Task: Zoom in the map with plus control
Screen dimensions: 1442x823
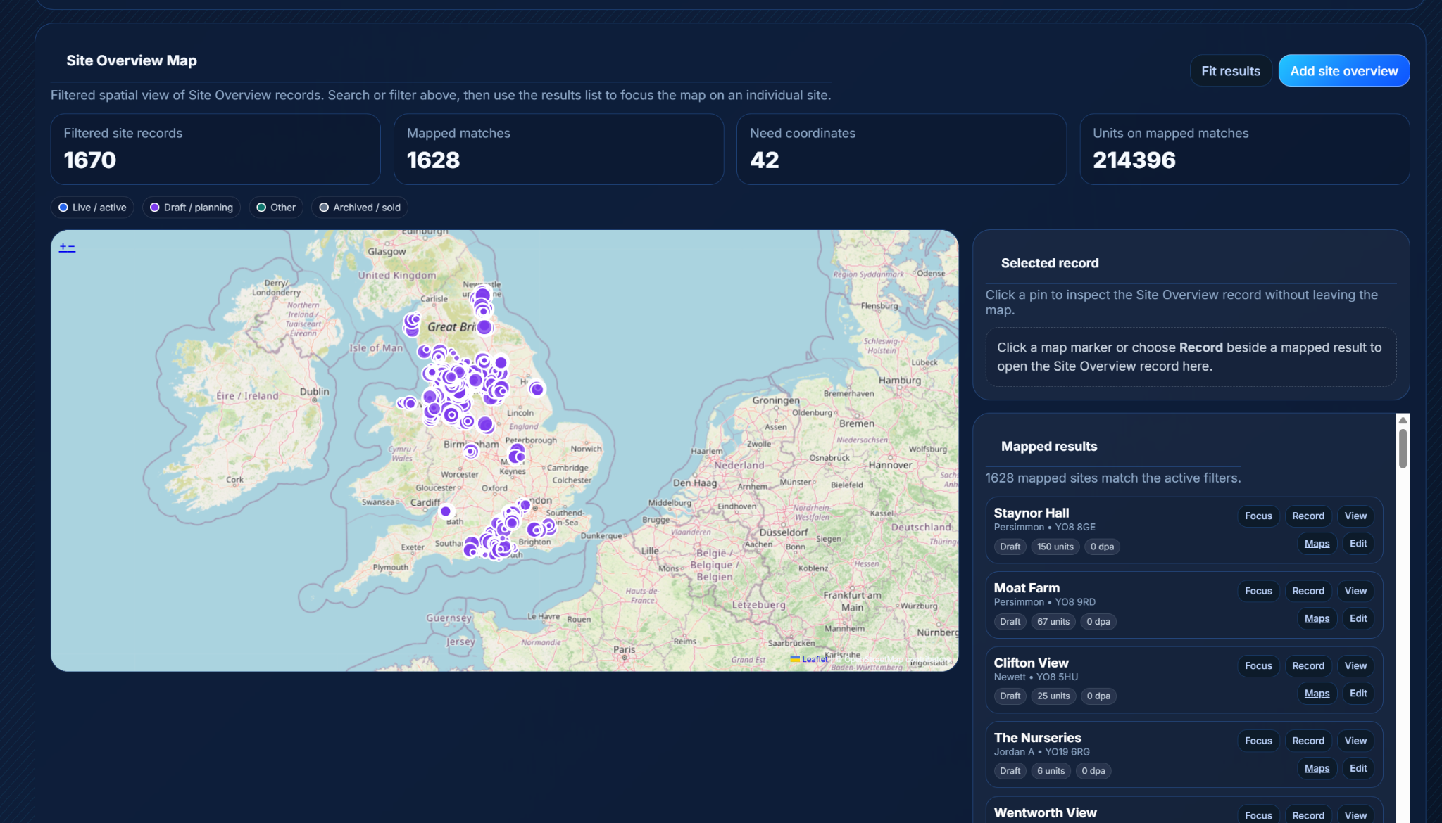Action: pyautogui.click(x=63, y=247)
